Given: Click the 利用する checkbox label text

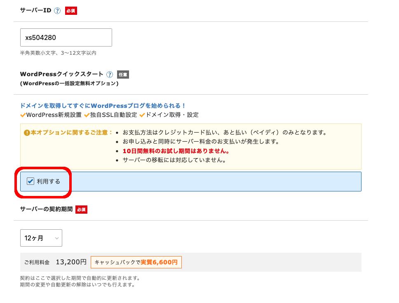Looking at the screenshot, I should tap(48, 182).
